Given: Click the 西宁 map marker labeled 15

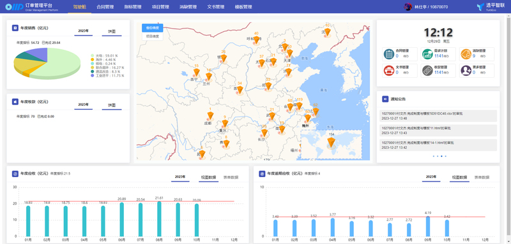Looking at the screenshot, I should click(196, 72).
